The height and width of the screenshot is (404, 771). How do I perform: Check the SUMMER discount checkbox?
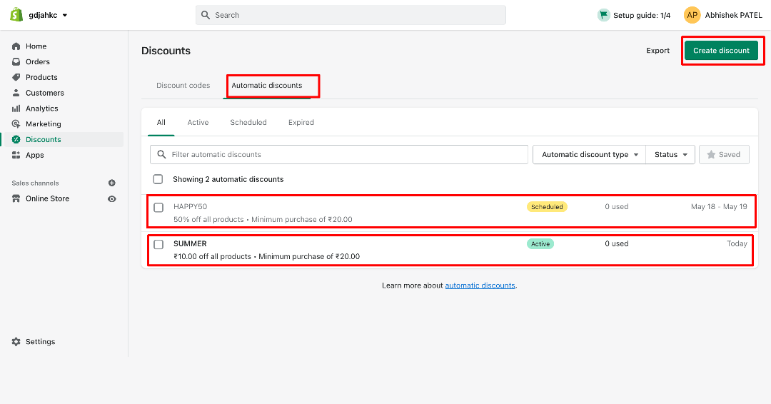point(158,244)
